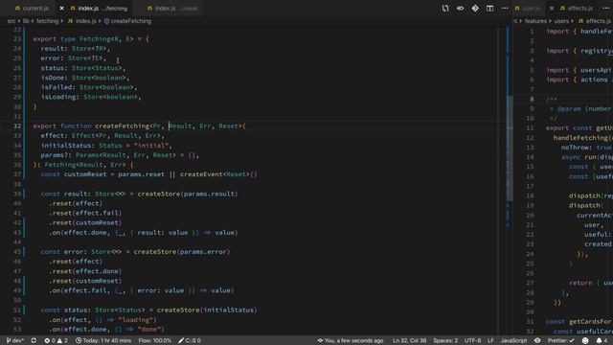
Task: Click the eye icon in status bar
Action: (x=537, y=341)
